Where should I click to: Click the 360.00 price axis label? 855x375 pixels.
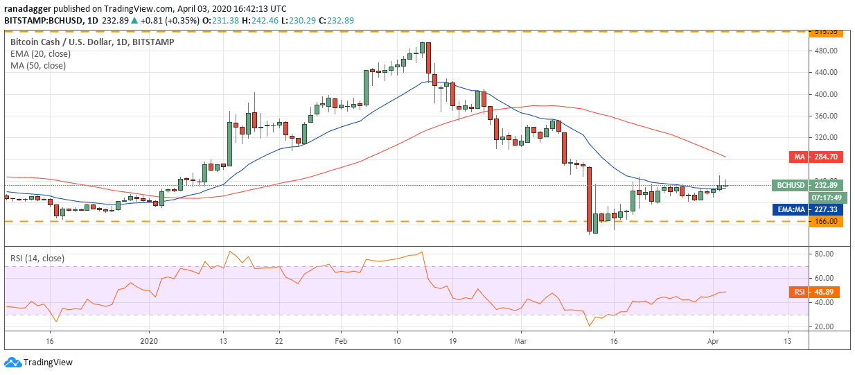pyautogui.click(x=827, y=116)
